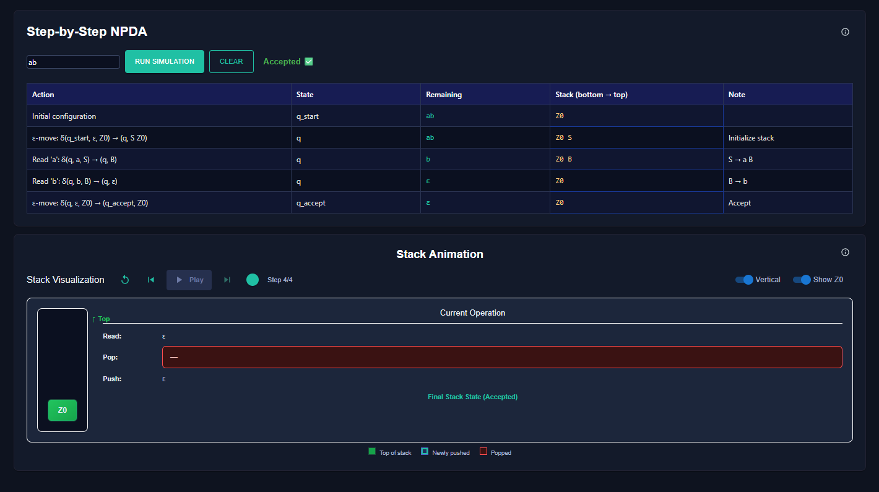This screenshot has width=879, height=492.
Task: Toggle the Vertical layout switch
Action: (x=744, y=280)
